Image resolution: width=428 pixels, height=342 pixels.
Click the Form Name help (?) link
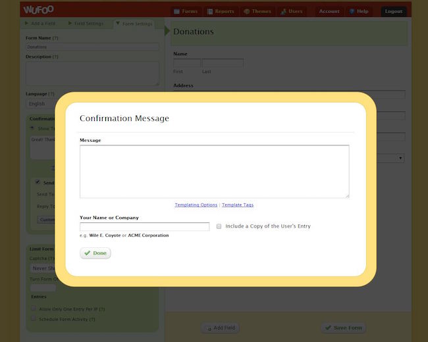[x=55, y=38]
